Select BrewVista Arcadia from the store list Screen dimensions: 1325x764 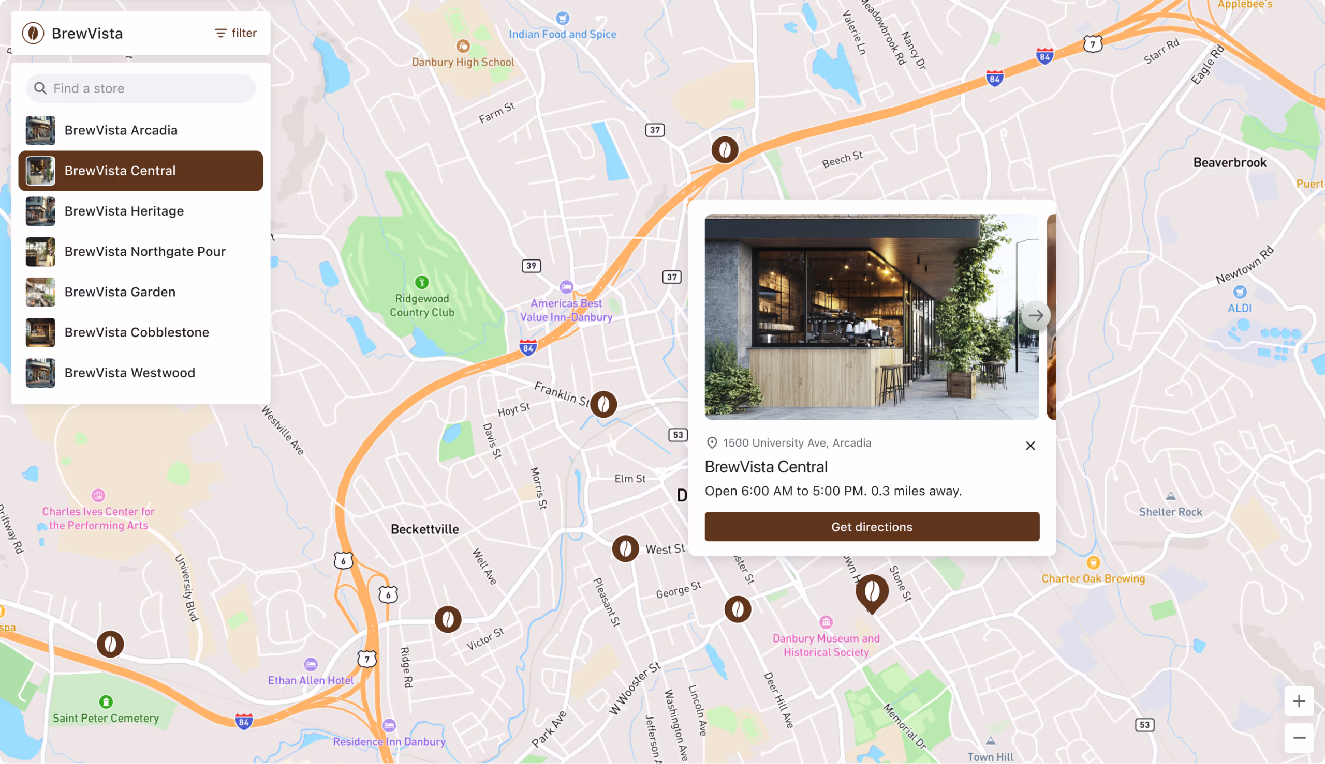point(141,130)
